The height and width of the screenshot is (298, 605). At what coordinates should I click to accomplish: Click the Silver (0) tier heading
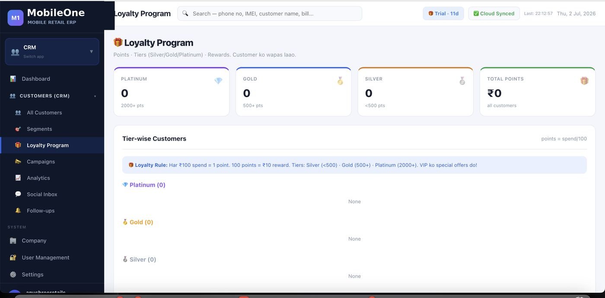pyautogui.click(x=139, y=260)
